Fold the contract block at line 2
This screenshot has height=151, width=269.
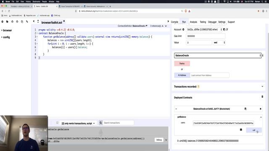pos(37,33)
